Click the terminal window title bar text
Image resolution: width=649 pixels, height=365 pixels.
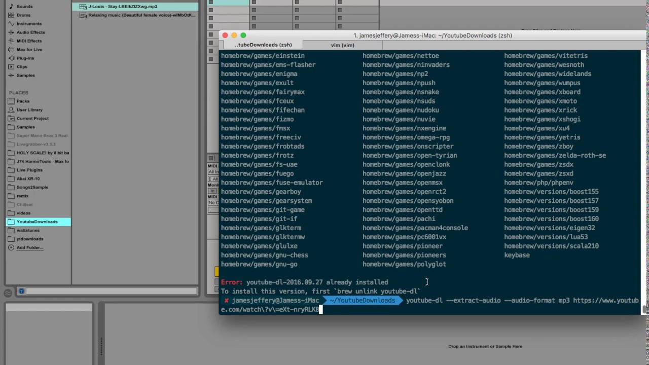pyautogui.click(x=432, y=35)
